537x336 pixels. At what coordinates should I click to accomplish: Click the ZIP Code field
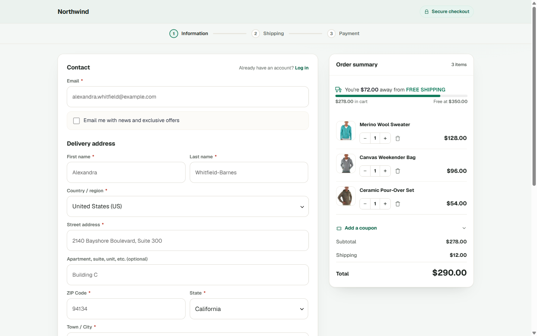(126, 309)
